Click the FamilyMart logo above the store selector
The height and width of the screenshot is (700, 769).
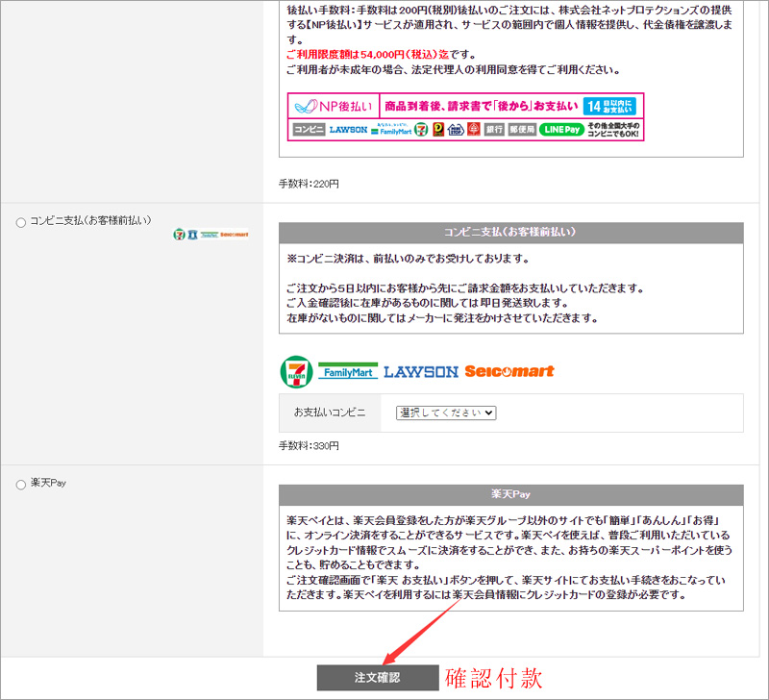tap(348, 372)
